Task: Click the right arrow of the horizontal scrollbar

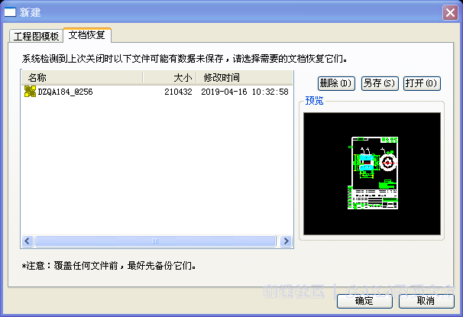Action: click(x=286, y=241)
